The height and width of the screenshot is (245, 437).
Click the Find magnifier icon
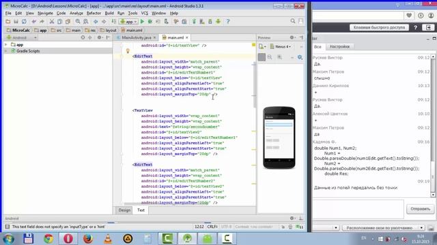pos(78,21)
